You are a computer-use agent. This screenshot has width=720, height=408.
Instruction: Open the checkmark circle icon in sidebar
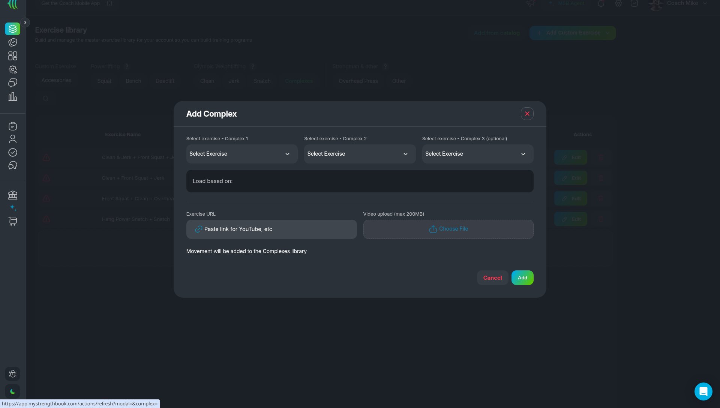coord(12,152)
